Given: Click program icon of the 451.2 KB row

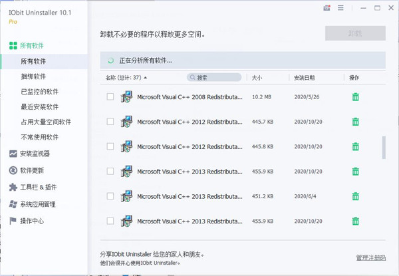Looking at the screenshot, I should 126,196.
